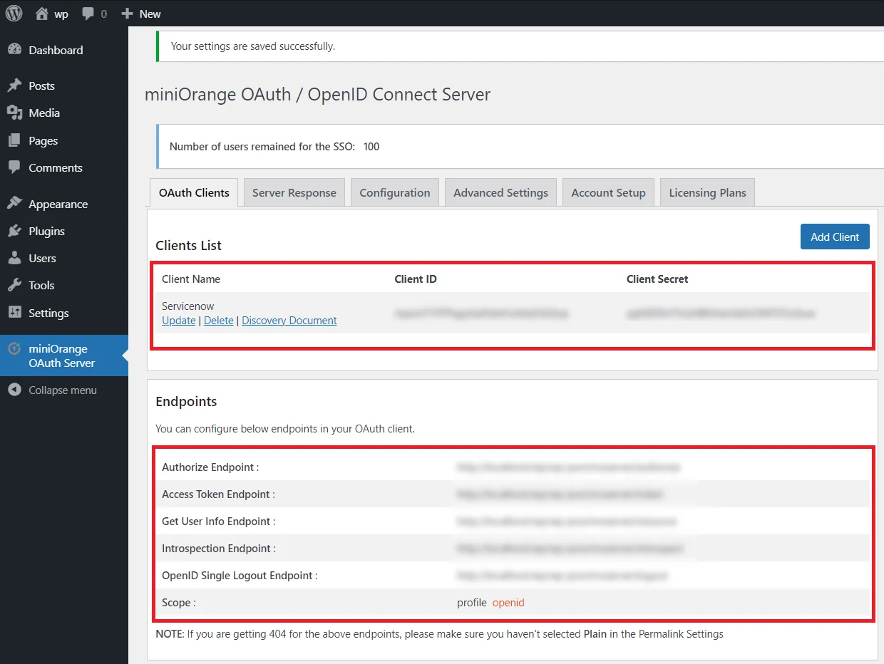Visit the wp site home icon
884x664 pixels.
(x=42, y=14)
